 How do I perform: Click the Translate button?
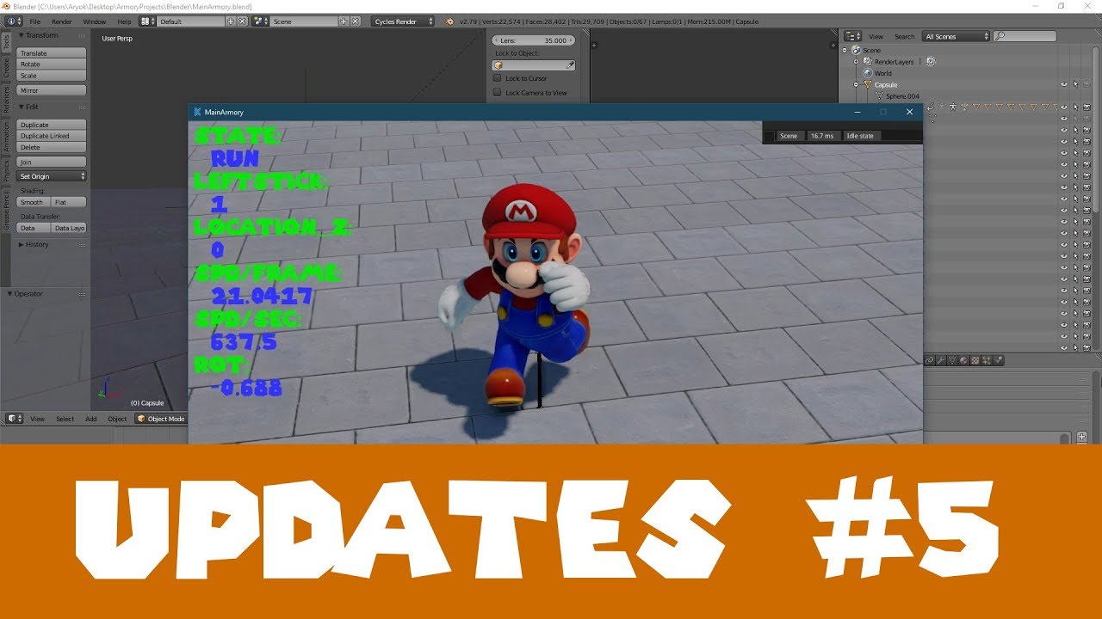click(53, 53)
